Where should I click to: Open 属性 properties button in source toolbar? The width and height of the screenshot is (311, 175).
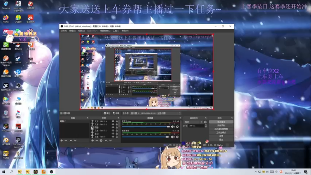107,113
